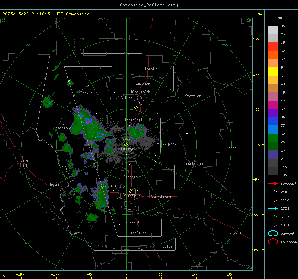
Task: Click the Lacombe city label
Action: point(143,83)
